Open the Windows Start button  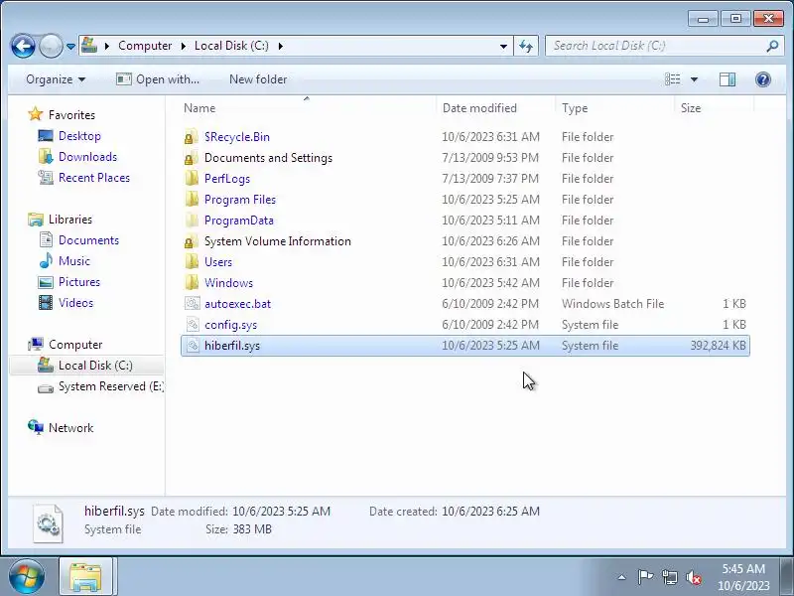coord(27,576)
